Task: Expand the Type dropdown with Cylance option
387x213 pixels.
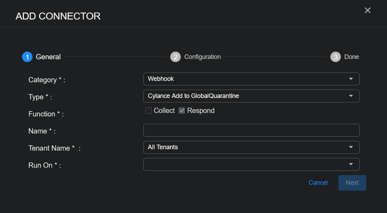Action: 245,96
